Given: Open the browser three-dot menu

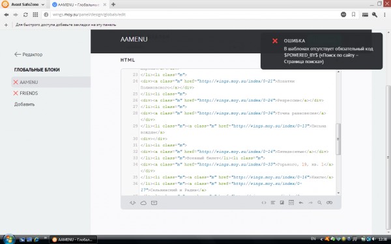Looking at the screenshot, I should pyautogui.click(x=384, y=15).
